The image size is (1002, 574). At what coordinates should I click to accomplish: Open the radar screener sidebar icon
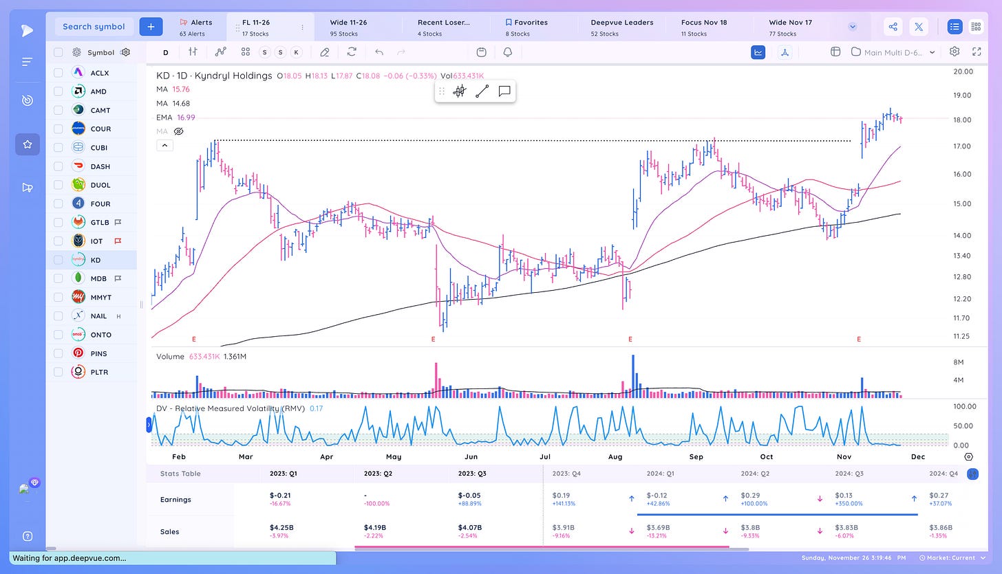[27, 100]
